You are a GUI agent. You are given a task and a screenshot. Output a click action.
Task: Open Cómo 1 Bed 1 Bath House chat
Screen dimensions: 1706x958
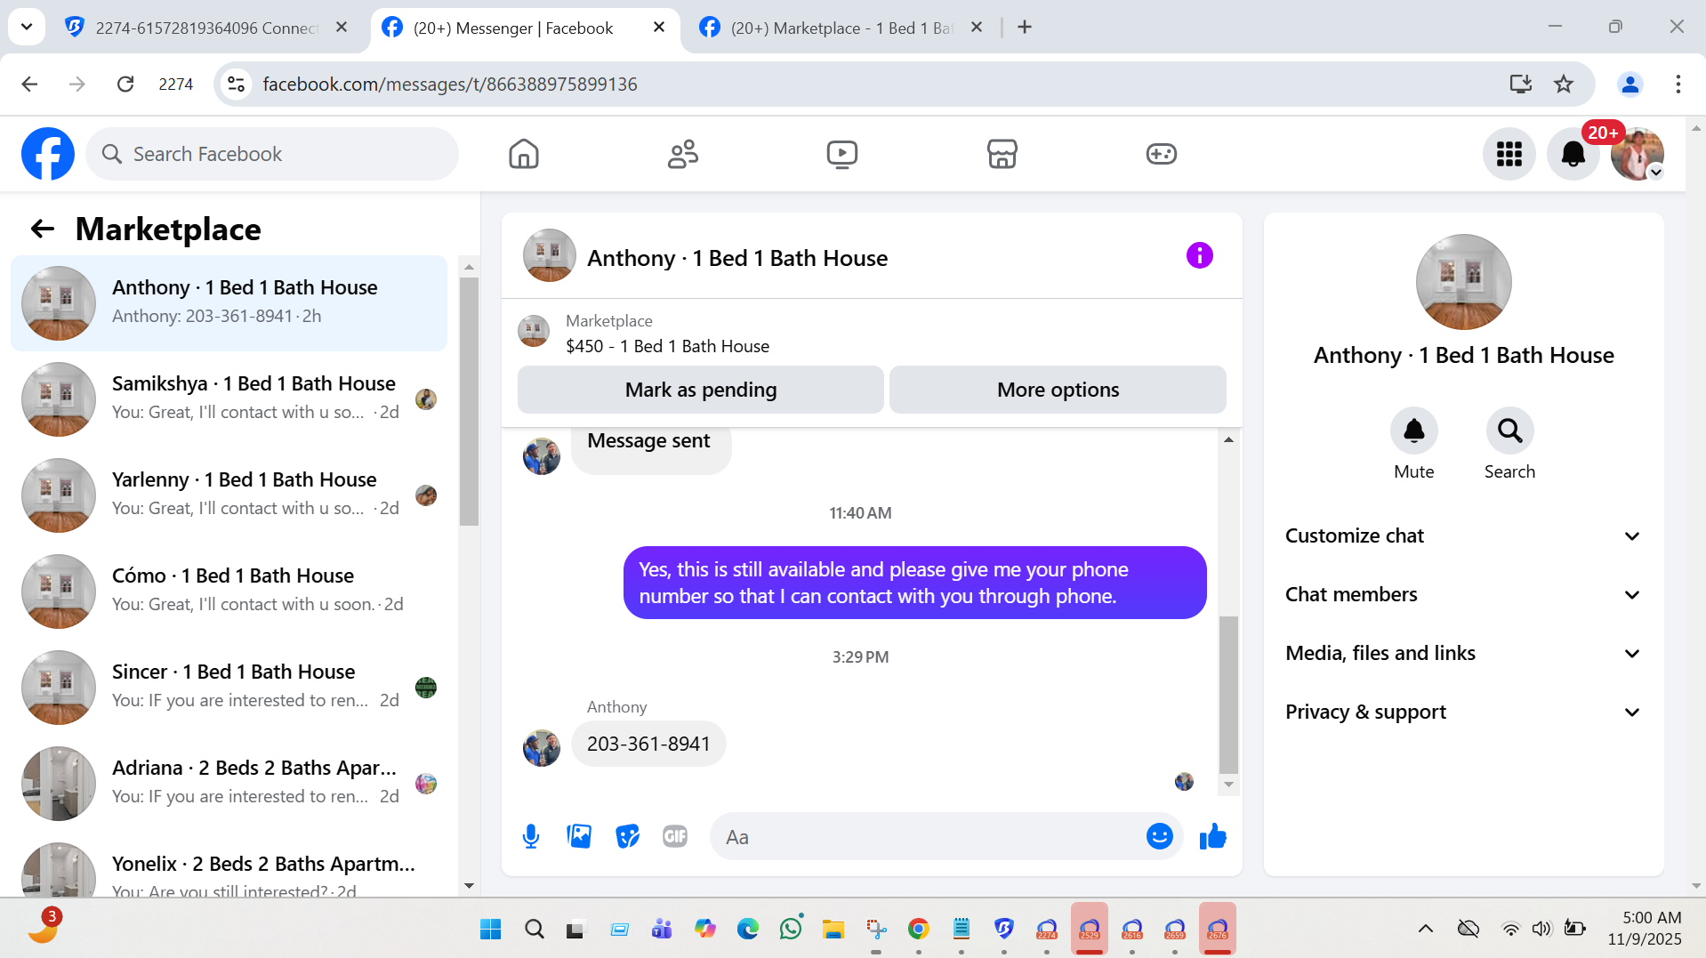tap(229, 591)
